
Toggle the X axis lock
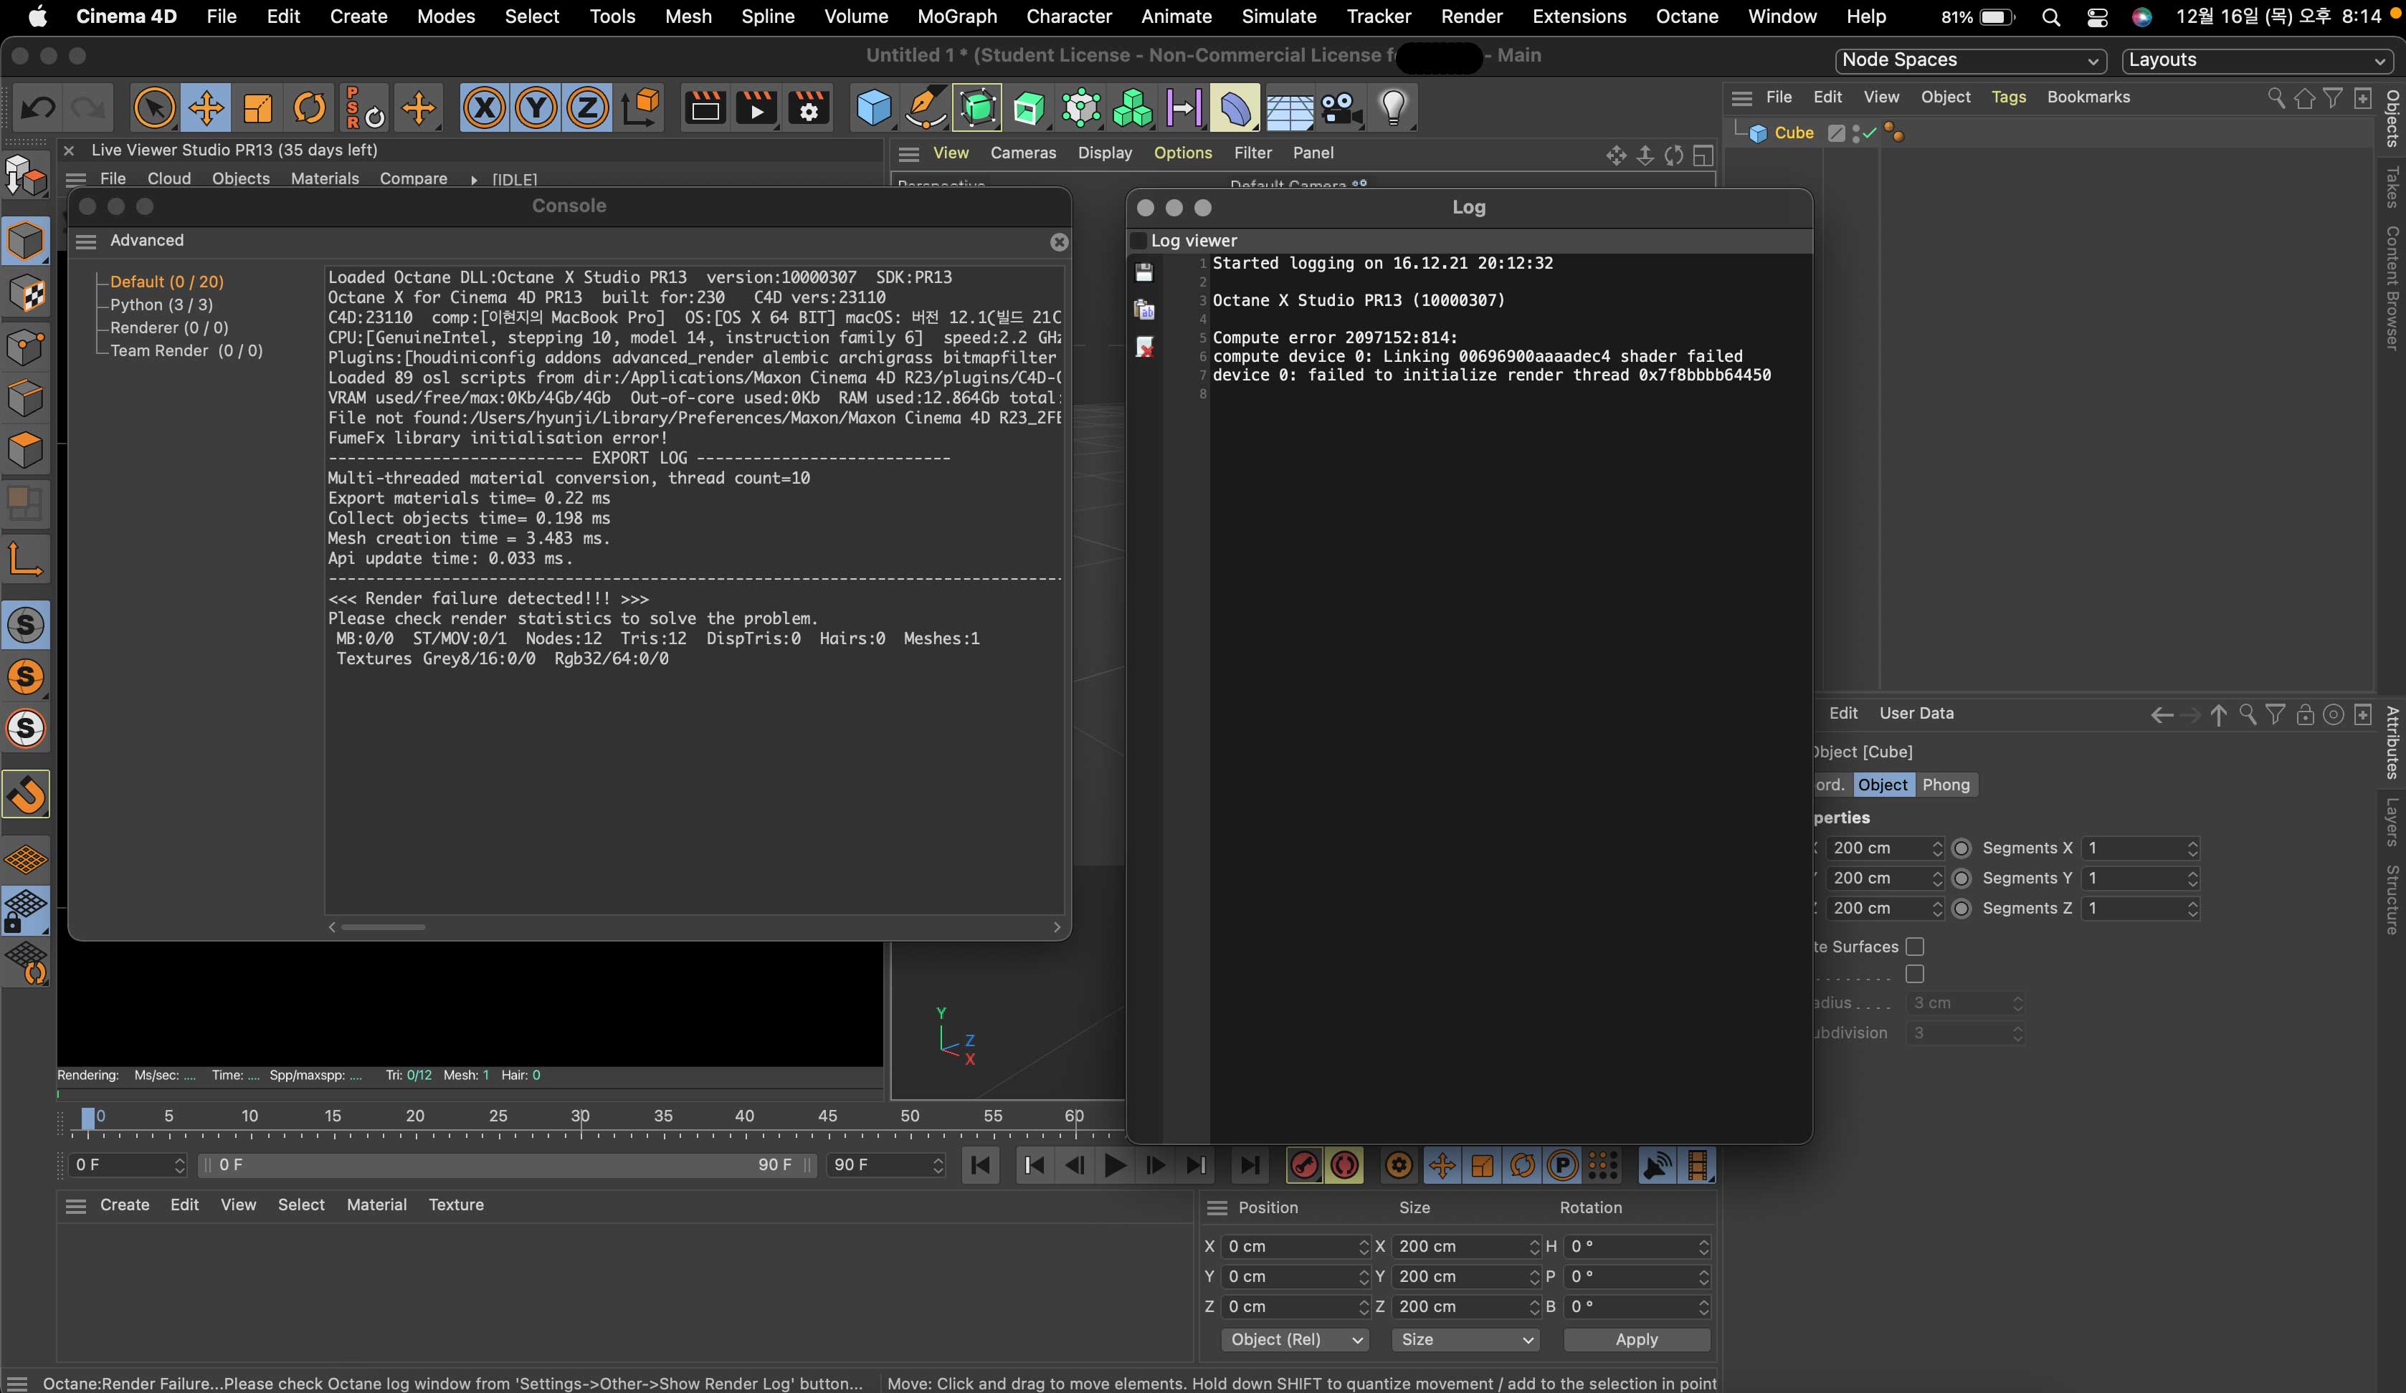(485, 107)
